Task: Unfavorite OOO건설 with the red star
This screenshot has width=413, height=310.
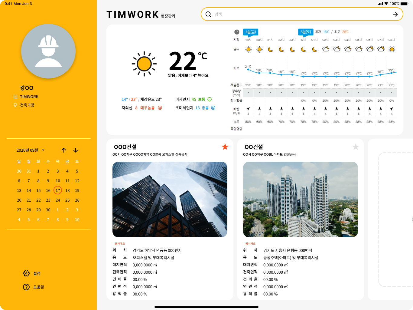Action: coord(225,147)
